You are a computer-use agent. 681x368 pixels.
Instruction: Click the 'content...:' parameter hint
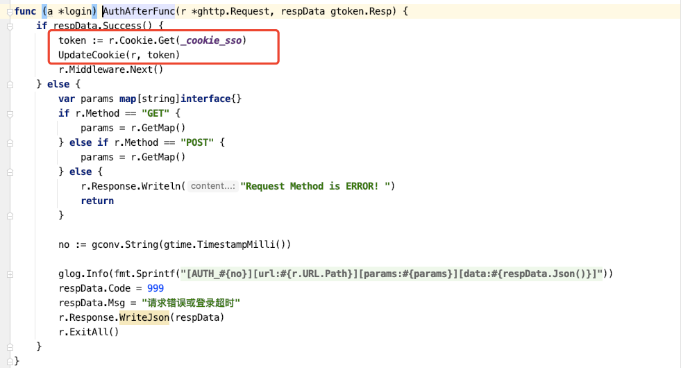point(213,186)
